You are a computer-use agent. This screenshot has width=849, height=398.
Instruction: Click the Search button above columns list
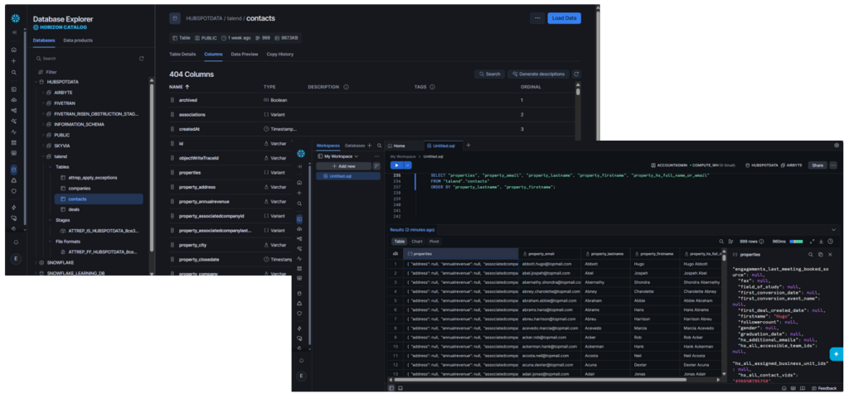tap(489, 74)
